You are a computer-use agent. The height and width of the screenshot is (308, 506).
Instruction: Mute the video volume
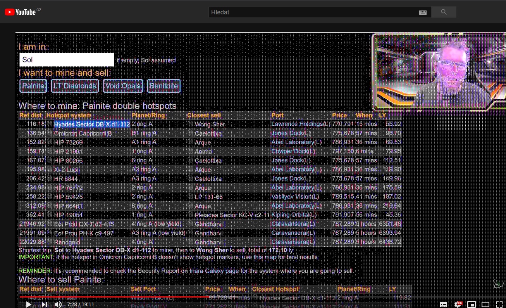click(x=58, y=305)
